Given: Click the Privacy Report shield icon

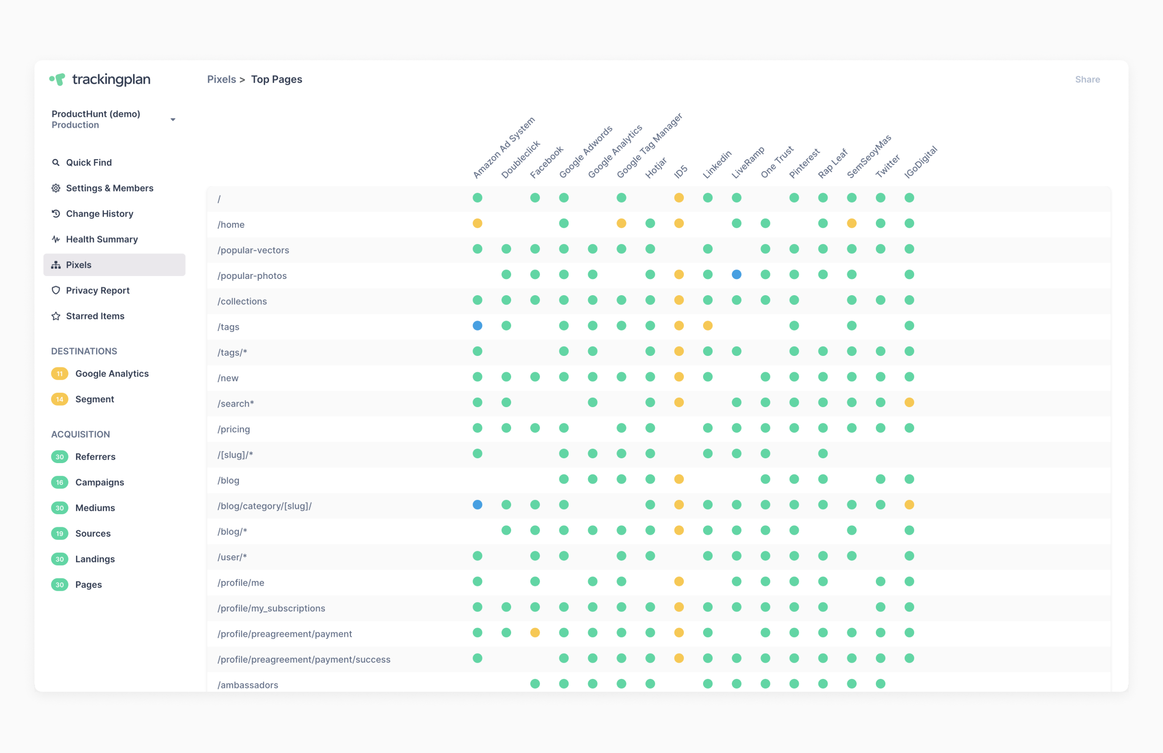Looking at the screenshot, I should coord(56,290).
